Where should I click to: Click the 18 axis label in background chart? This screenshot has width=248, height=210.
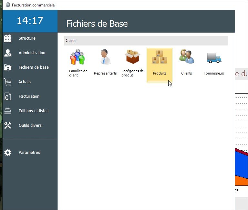point(237,190)
